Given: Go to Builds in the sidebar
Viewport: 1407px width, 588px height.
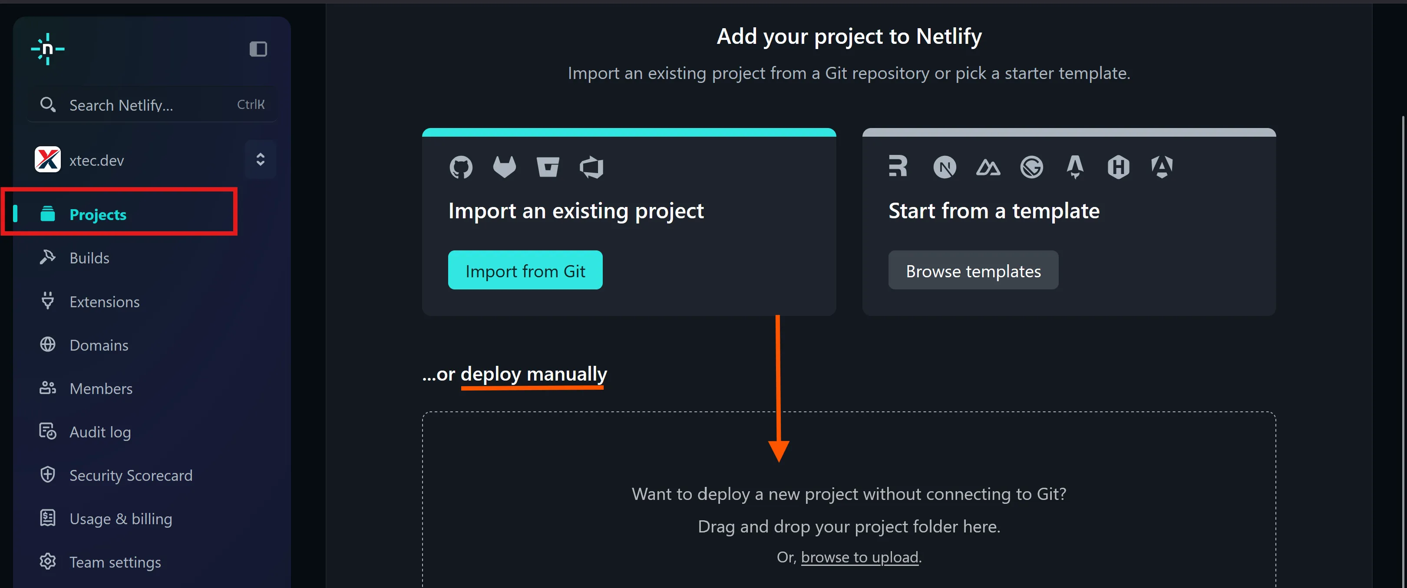Looking at the screenshot, I should pos(89,258).
